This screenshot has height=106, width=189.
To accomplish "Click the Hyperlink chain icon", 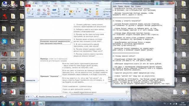I will click(x=54, y=10).
